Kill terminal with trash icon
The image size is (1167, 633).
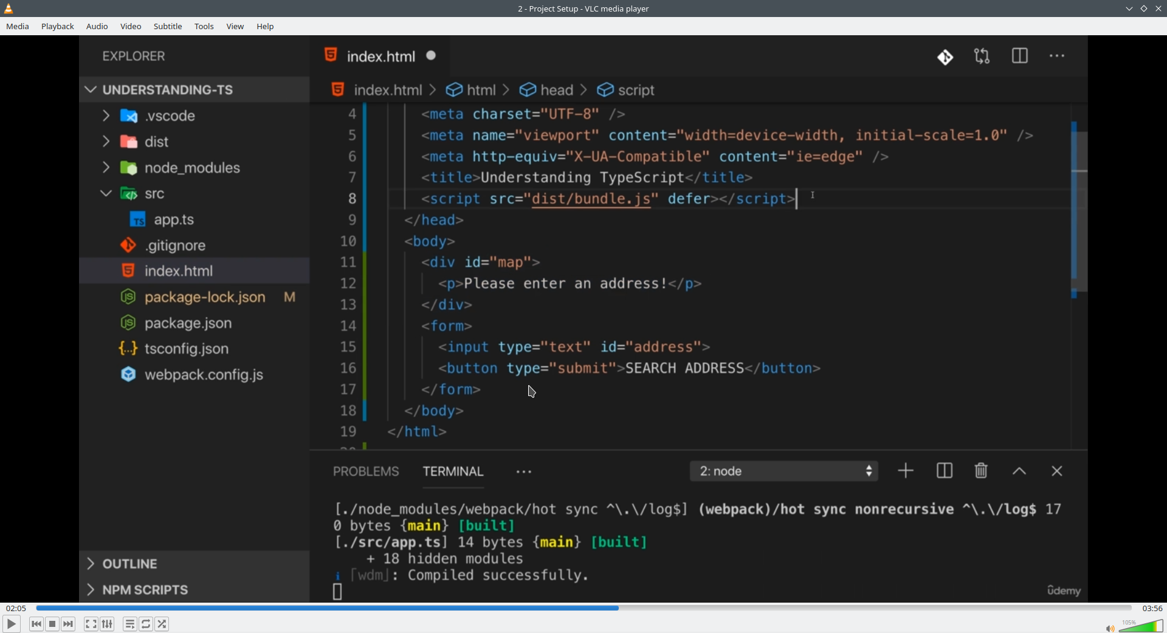[x=981, y=471]
